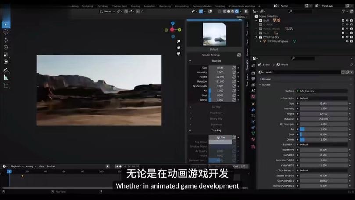Disable Stuff collection in renders camera icon
This screenshot has width=355, height=200.
[x=351, y=20]
